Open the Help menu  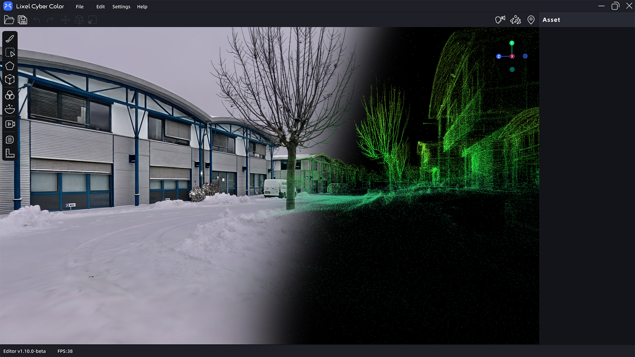click(x=142, y=7)
